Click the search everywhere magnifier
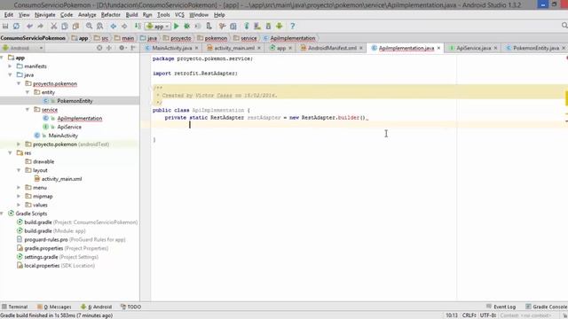Image resolution: width=568 pixels, height=319 pixels. point(564,26)
